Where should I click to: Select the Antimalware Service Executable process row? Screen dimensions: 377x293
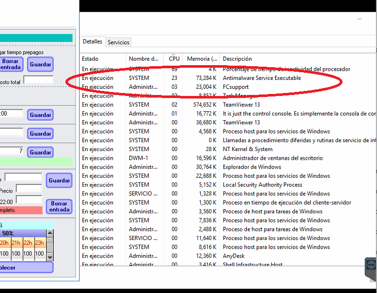[x=228, y=78]
